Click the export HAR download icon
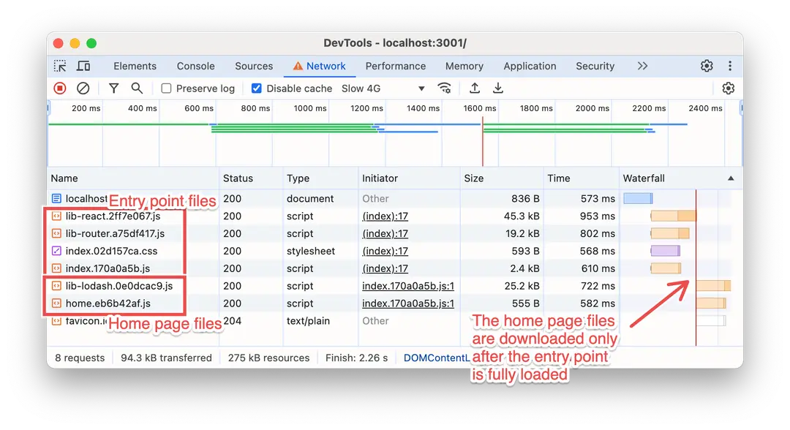Viewport: 790px width, 430px height. [498, 88]
